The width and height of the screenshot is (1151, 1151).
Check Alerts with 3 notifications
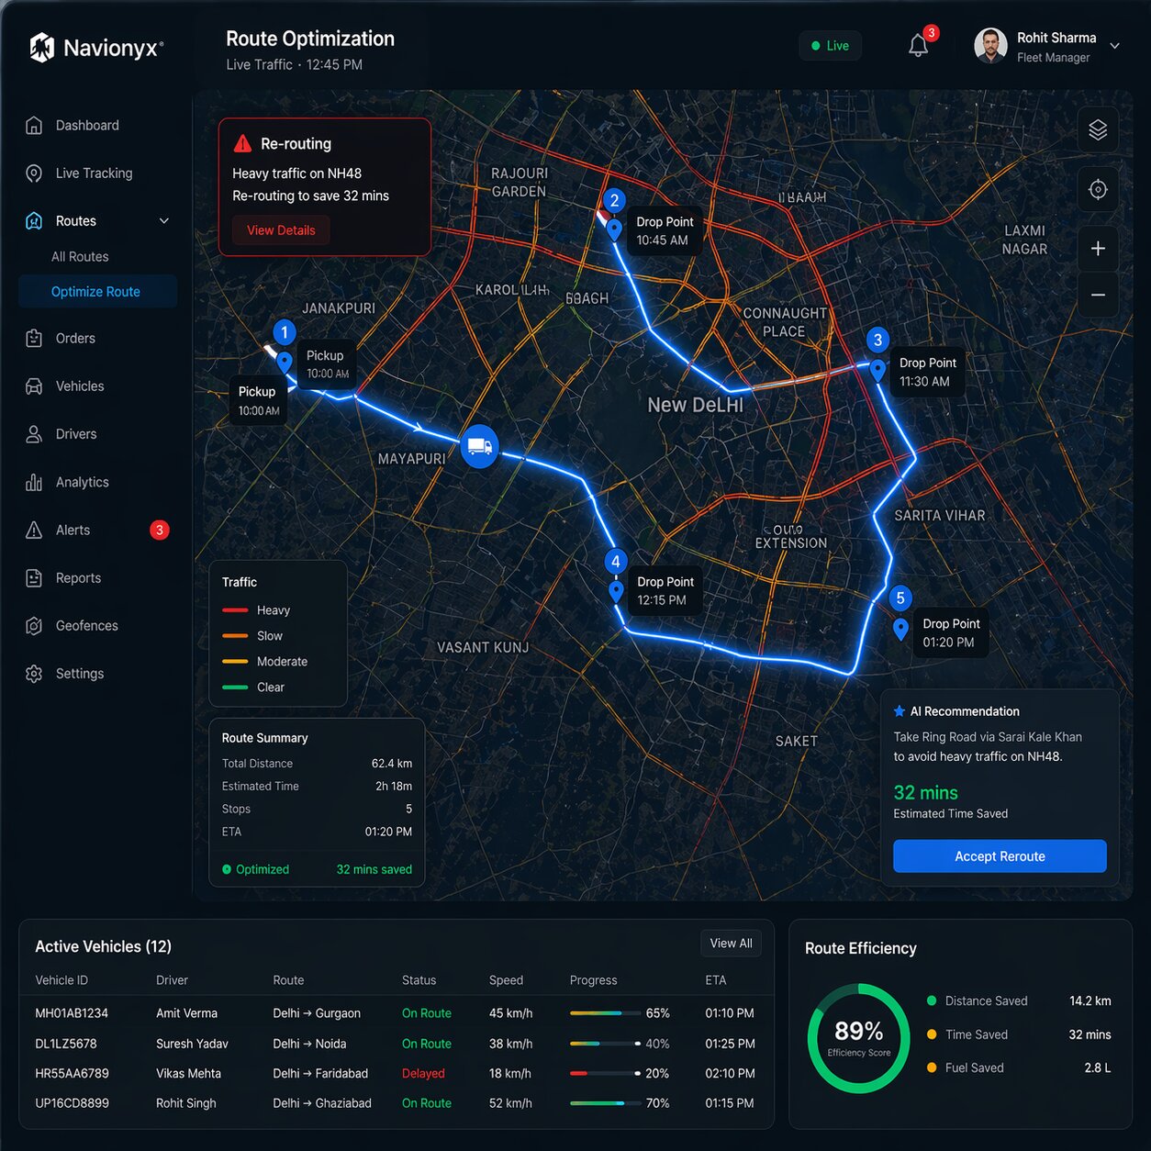click(x=73, y=530)
